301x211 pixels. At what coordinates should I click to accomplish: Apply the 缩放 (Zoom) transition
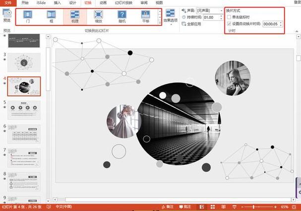click(x=99, y=17)
